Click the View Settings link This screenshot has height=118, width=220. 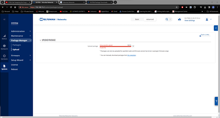[190, 20]
